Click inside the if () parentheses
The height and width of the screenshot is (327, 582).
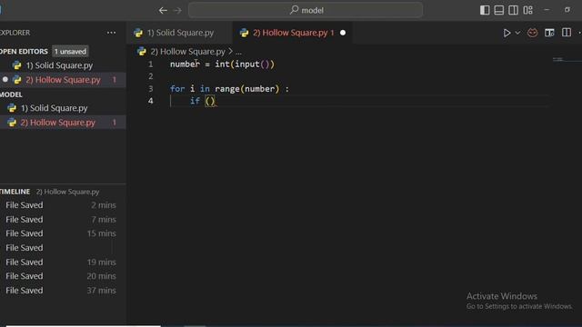pyautogui.click(x=210, y=101)
